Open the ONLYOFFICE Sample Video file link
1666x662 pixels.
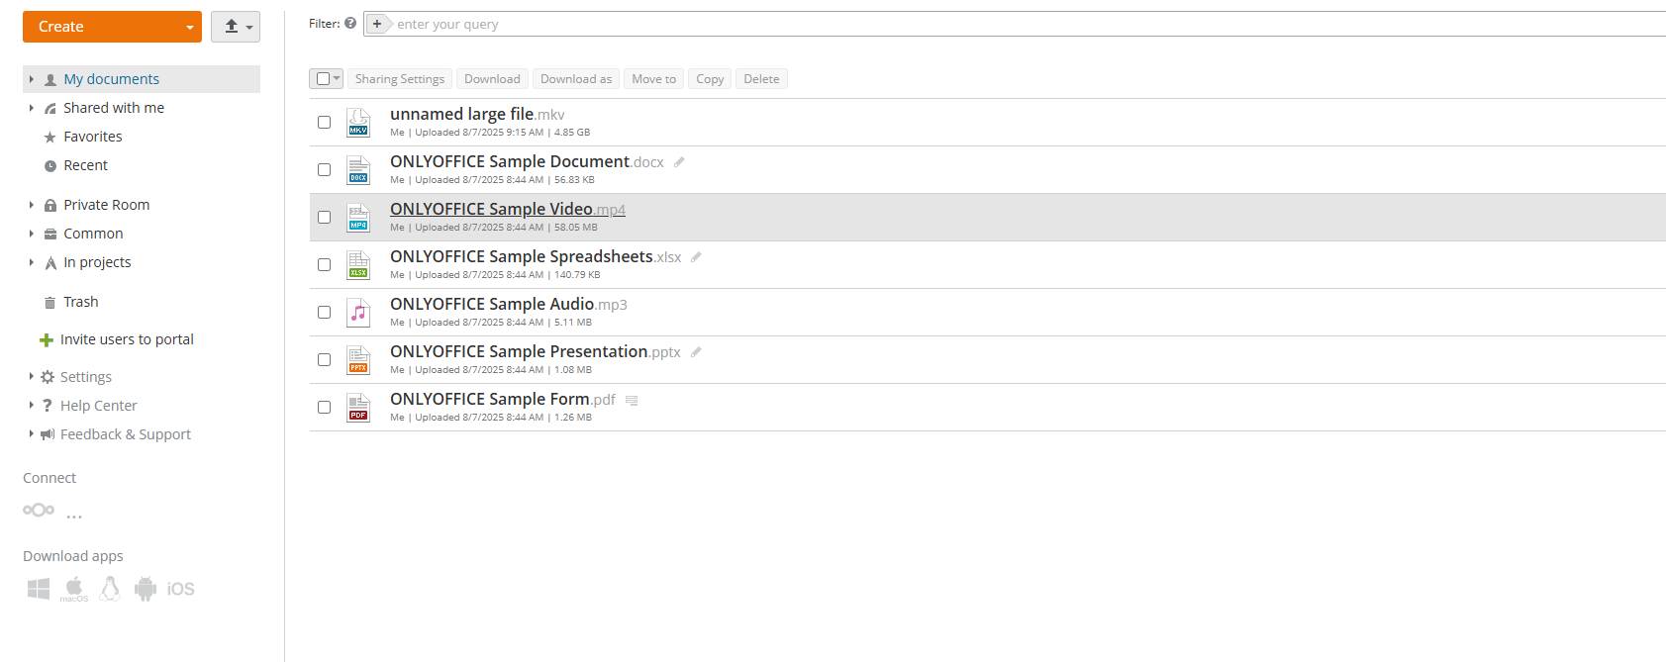coord(491,209)
